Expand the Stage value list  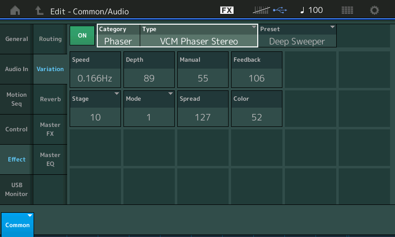click(95, 109)
